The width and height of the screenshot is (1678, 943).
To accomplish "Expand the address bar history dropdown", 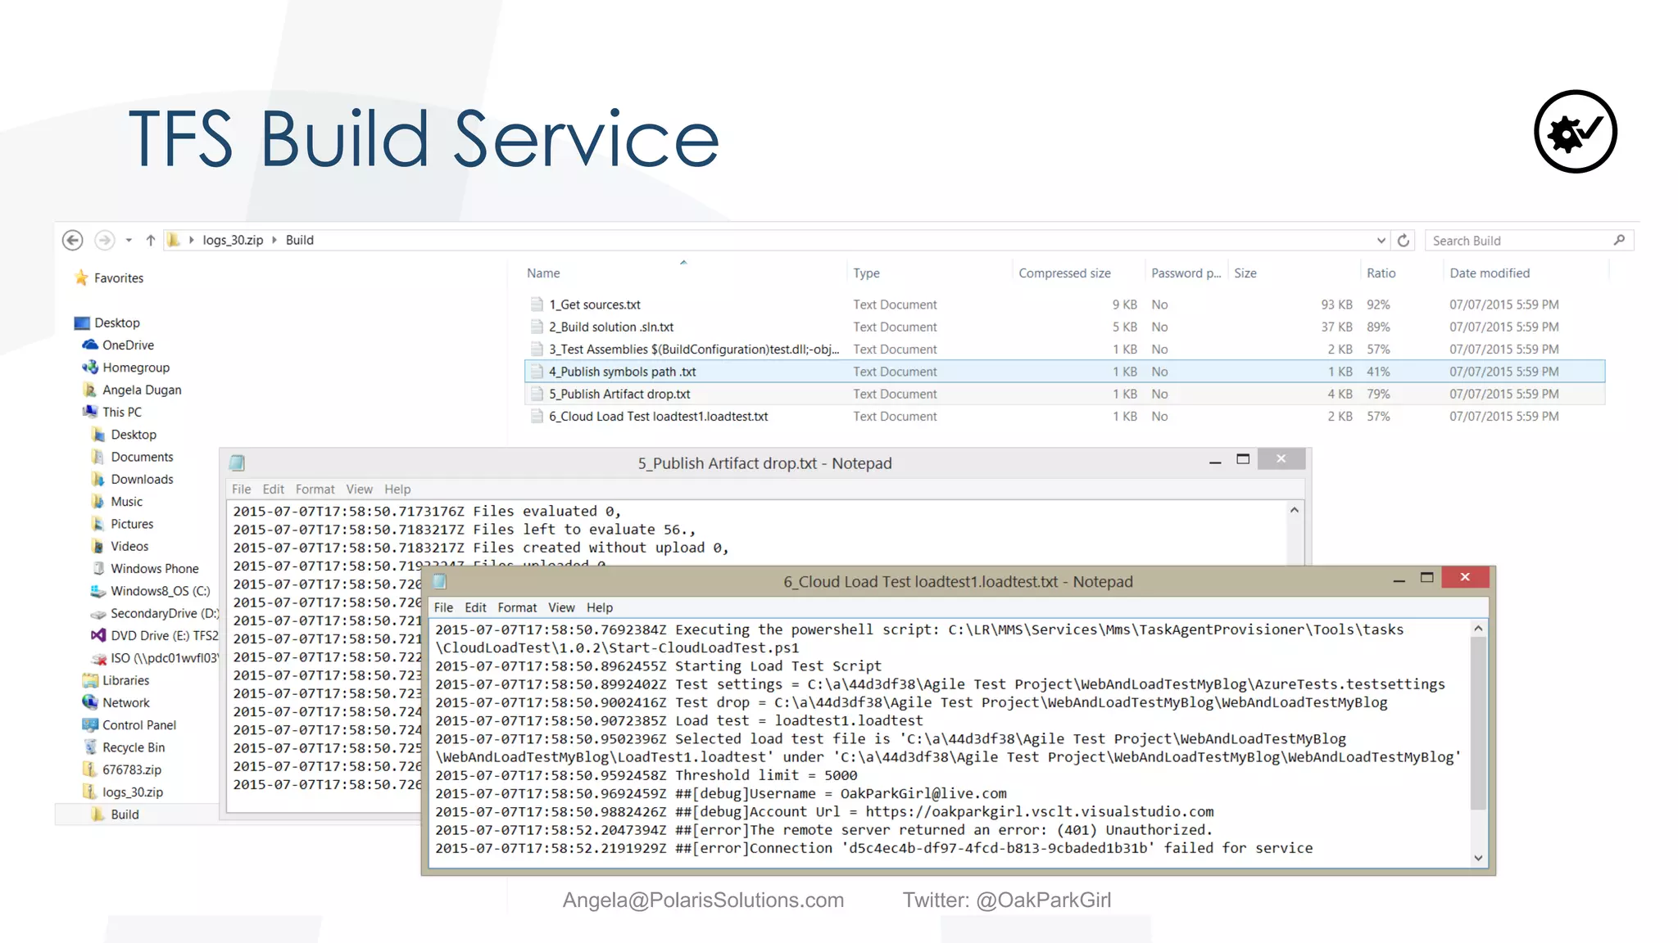I will tap(1381, 241).
